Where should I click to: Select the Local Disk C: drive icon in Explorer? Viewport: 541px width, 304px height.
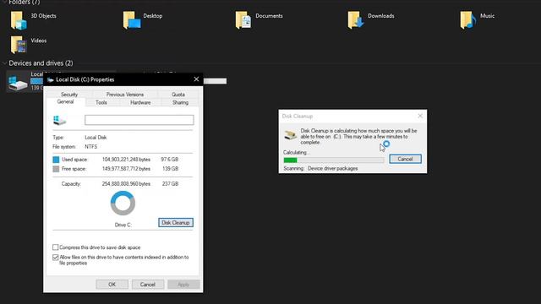[x=18, y=83]
